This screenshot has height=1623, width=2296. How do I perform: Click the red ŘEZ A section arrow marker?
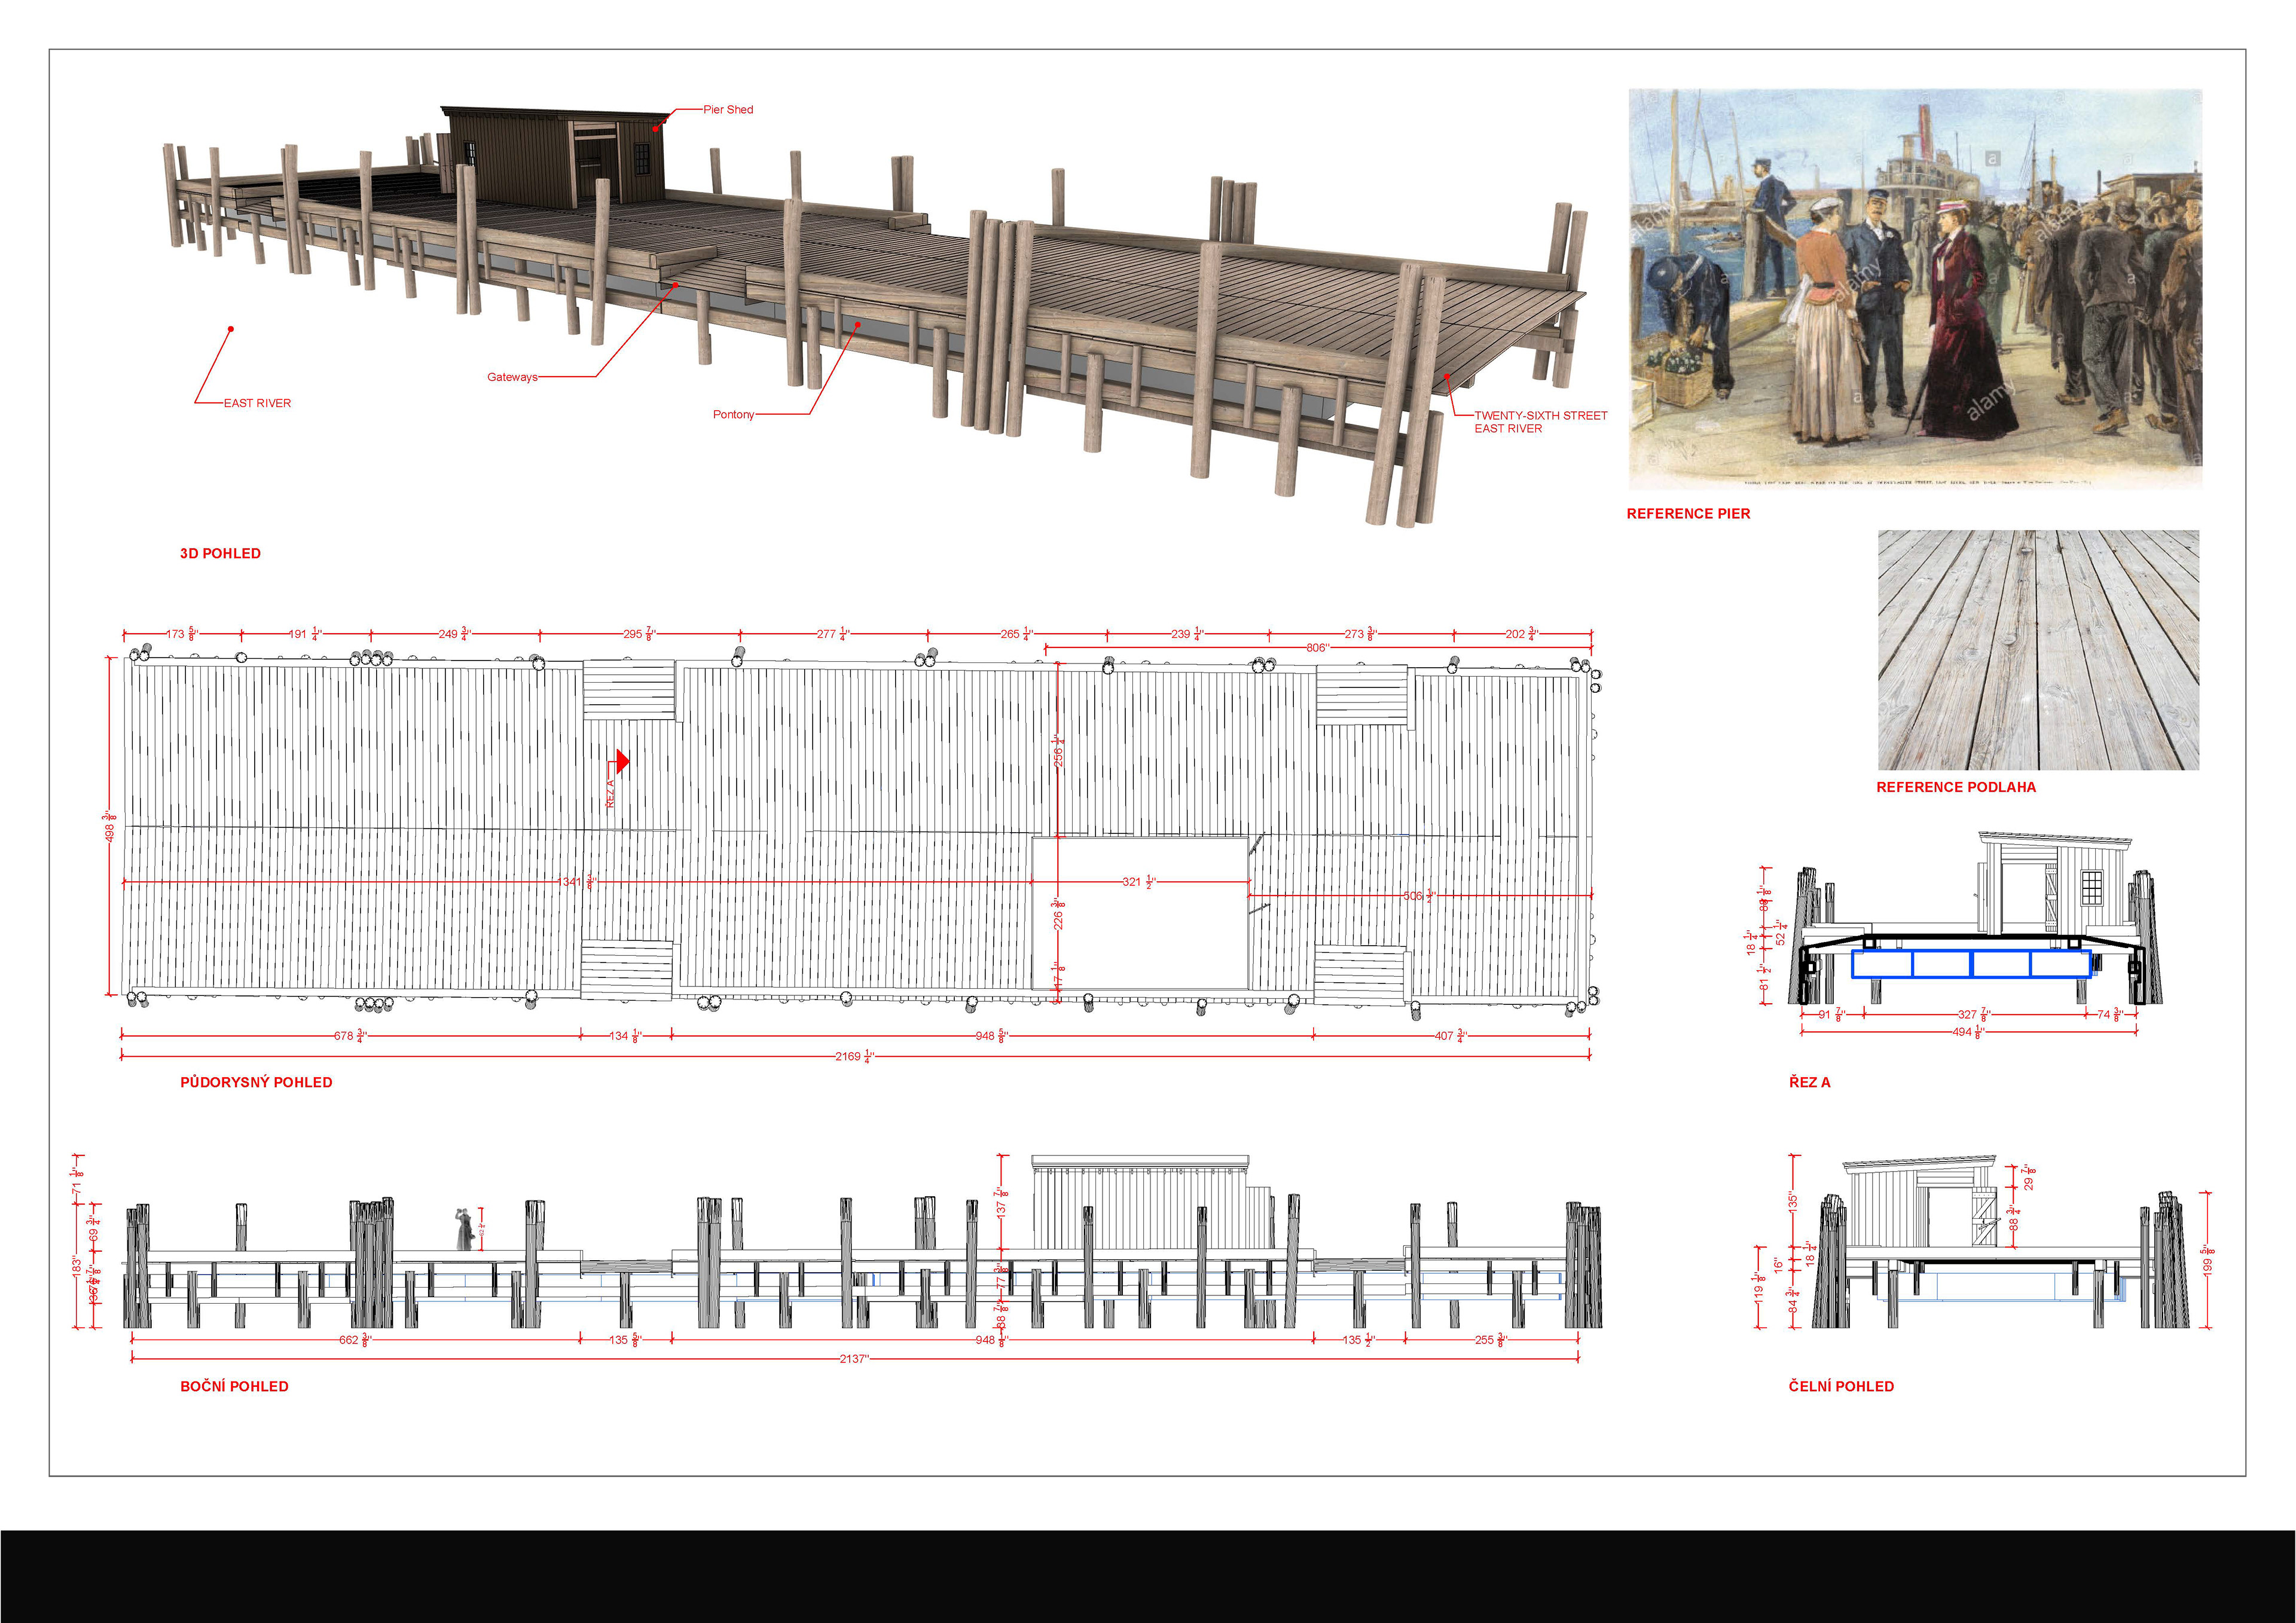[622, 762]
